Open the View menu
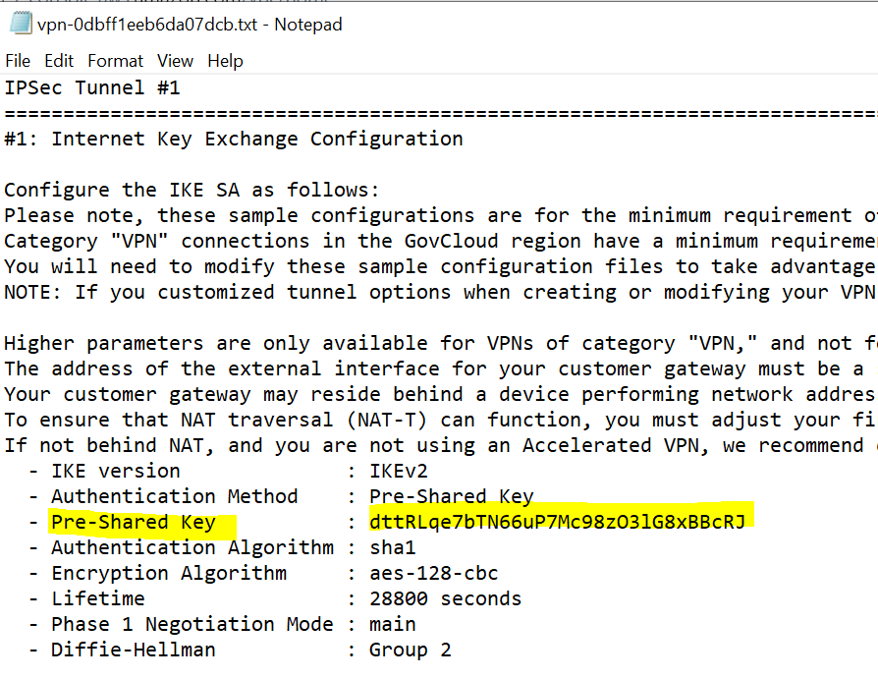Image resolution: width=878 pixels, height=679 pixels. (x=175, y=61)
